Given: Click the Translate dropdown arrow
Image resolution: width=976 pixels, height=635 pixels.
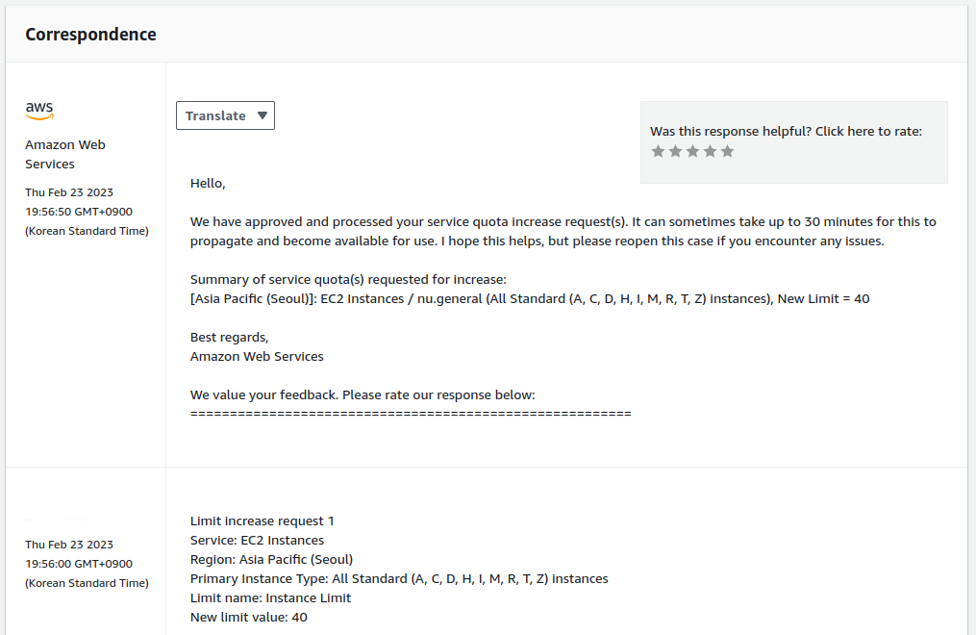Looking at the screenshot, I should point(263,115).
